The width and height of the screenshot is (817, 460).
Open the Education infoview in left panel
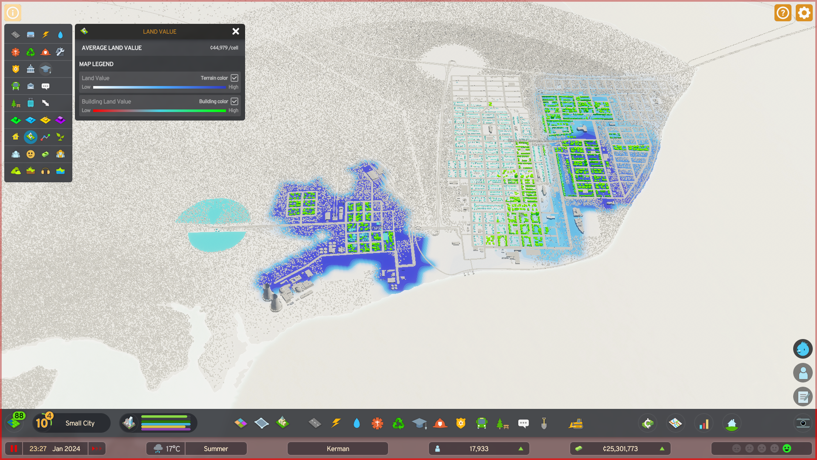tap(46, 69)
